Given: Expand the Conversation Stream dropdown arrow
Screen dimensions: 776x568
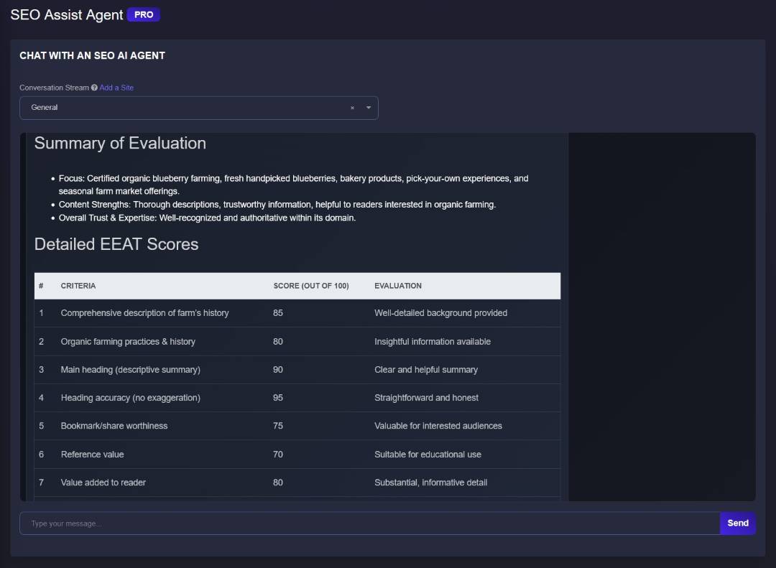Looking at the screenshot, I should [x=368, y=108].
